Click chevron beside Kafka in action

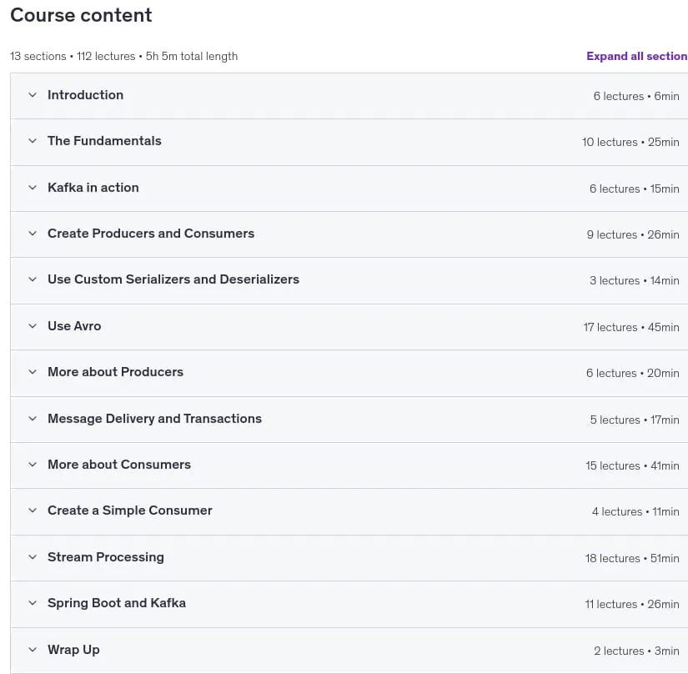click(x=33, y=188)
